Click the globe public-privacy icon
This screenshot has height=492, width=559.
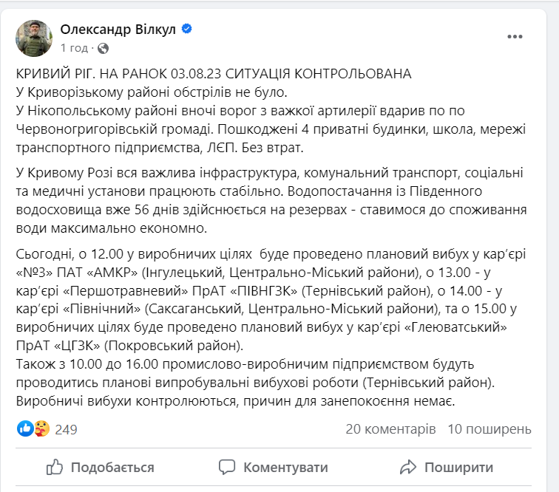coord(104,48)
